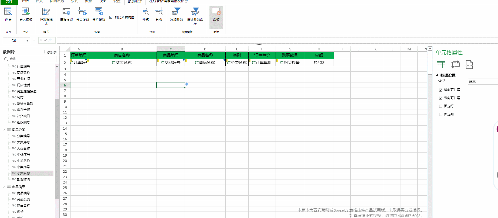Enable the 固定列 checkbox
The image size is (498, 218).
pos(441,114)
